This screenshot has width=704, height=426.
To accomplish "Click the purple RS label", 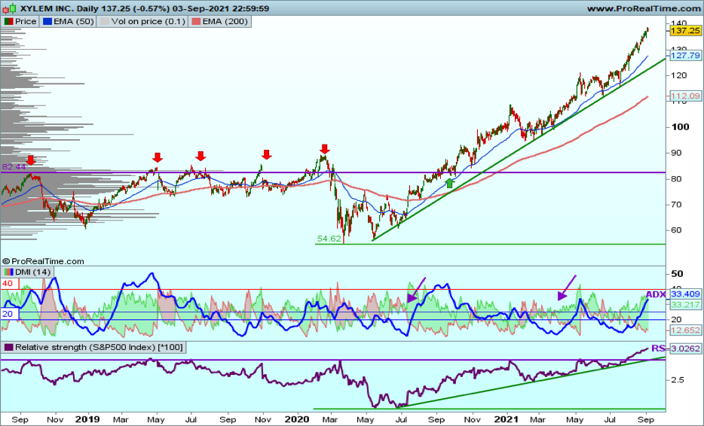I will pos(658,348).
